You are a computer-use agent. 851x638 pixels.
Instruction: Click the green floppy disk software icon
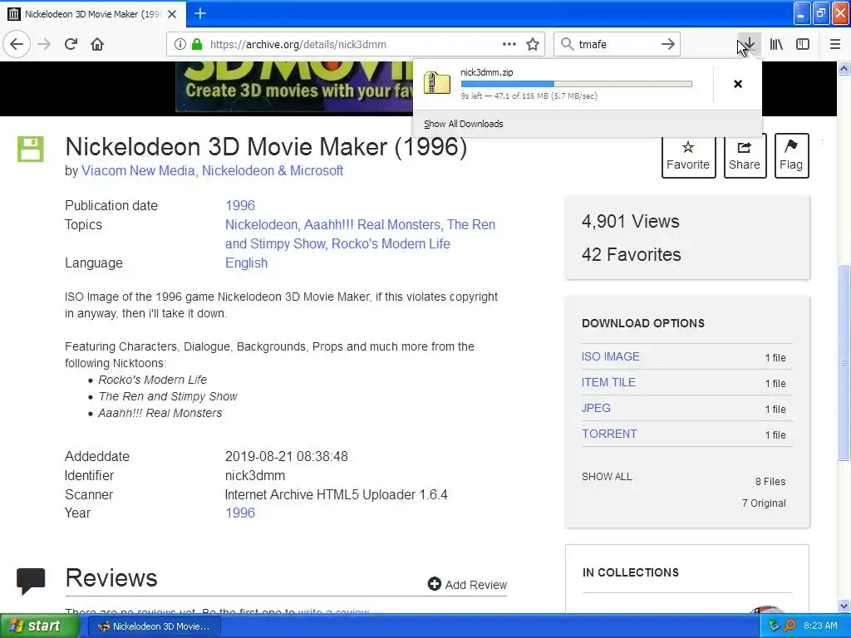point(31,149)
